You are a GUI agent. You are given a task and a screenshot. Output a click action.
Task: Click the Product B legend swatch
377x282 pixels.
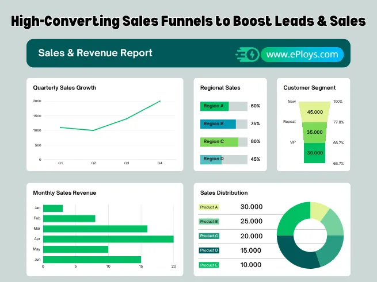[x=209, y=222]
